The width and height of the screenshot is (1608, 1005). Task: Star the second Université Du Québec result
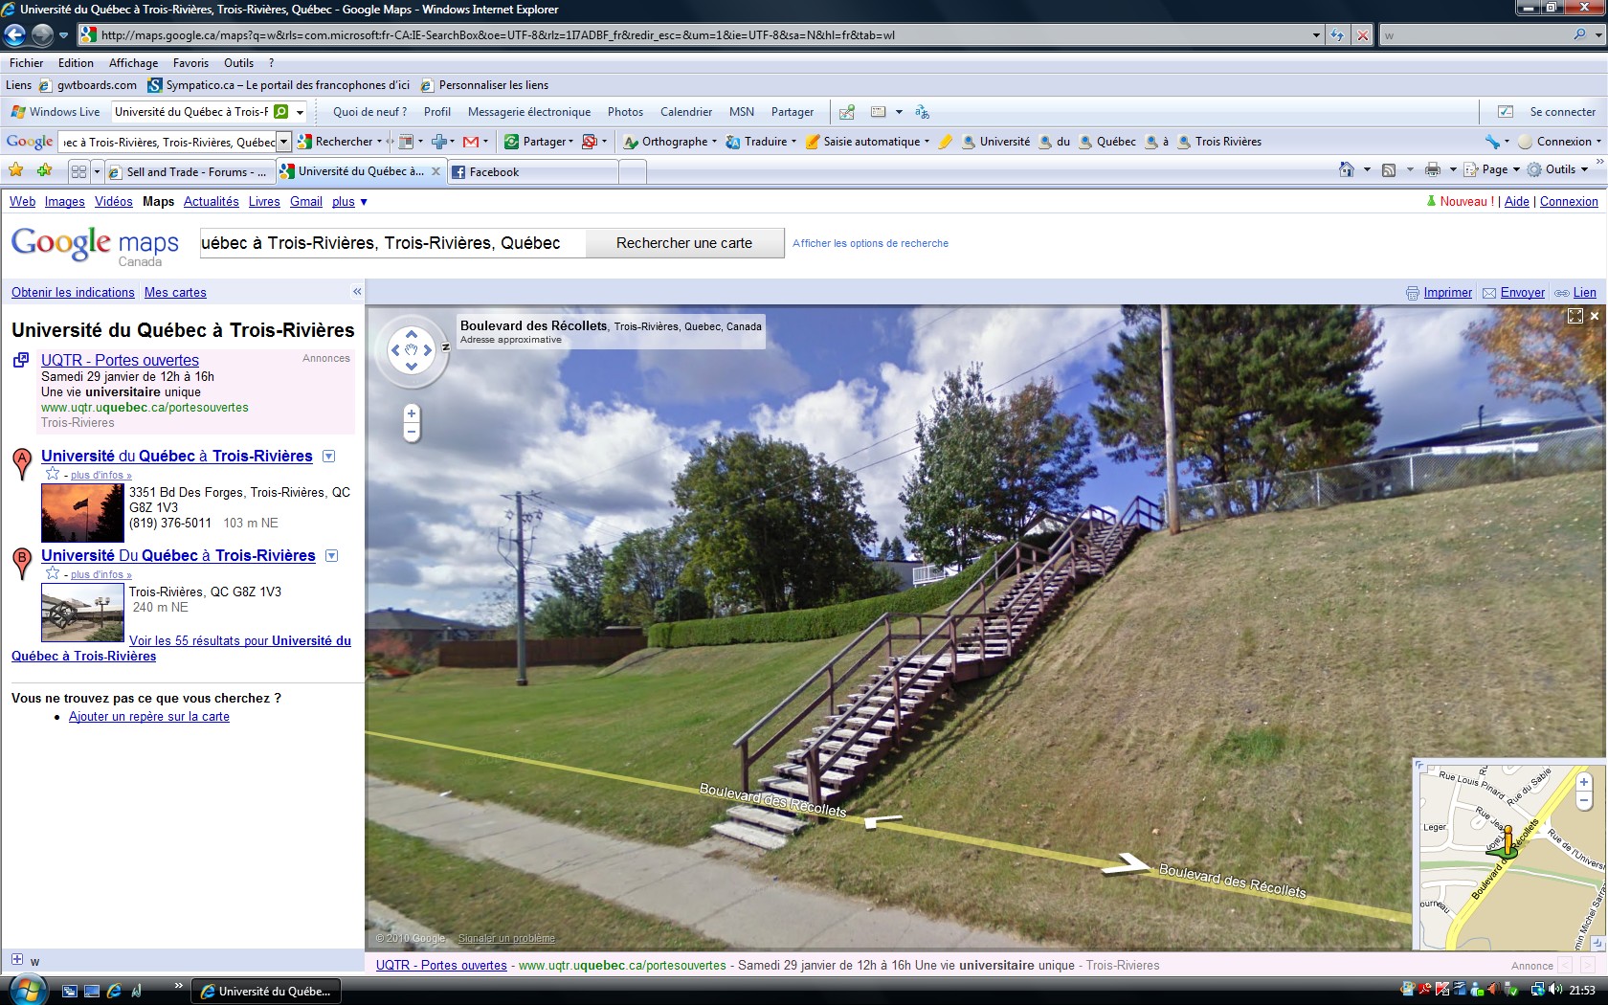tap(53, 573)
